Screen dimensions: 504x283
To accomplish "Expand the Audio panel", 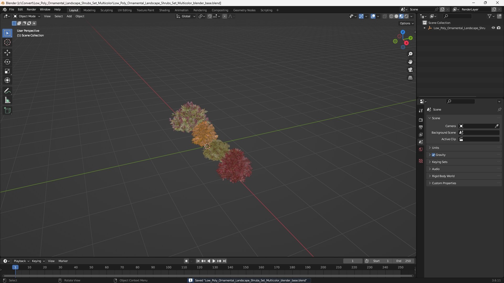I will [x=464, y=169].
